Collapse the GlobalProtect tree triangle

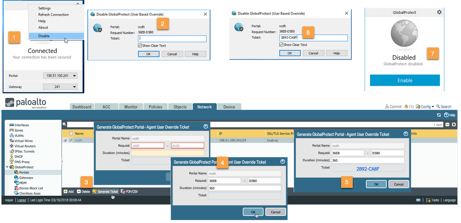[7, 167]
